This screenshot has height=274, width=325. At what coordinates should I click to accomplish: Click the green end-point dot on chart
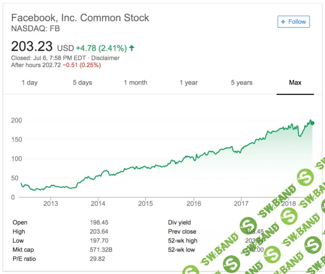coord(312,123)
